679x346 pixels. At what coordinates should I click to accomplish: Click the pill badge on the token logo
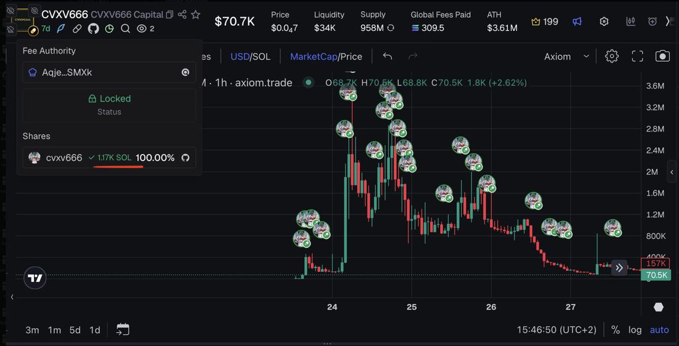point(33,31)
